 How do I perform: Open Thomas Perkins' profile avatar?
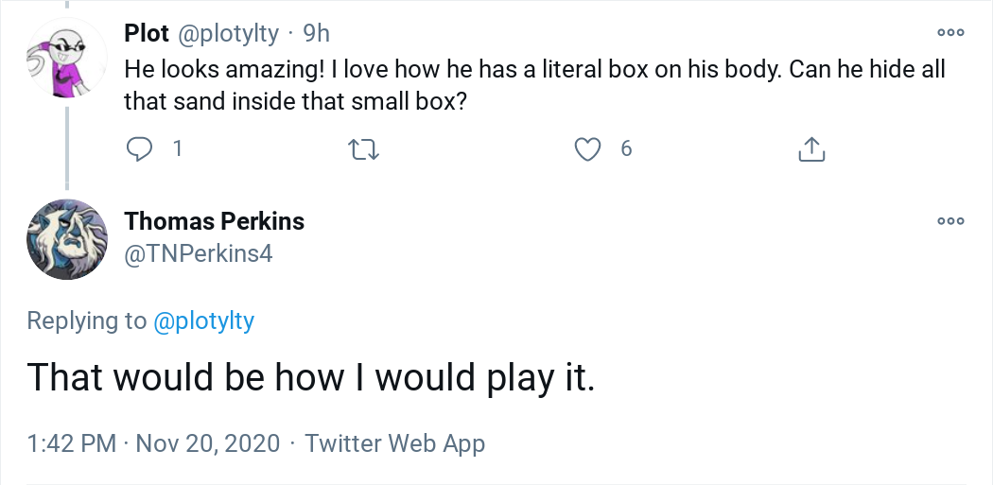point(66,239)
